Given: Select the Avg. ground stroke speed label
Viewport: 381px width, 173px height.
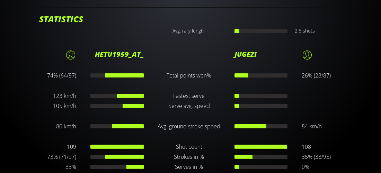Looking at the screenshot, I should (x=189, y=126).
